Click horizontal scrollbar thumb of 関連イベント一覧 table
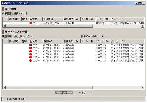This screenshot has width=147, height=103. pyautogui.click(x=49, y=88)
